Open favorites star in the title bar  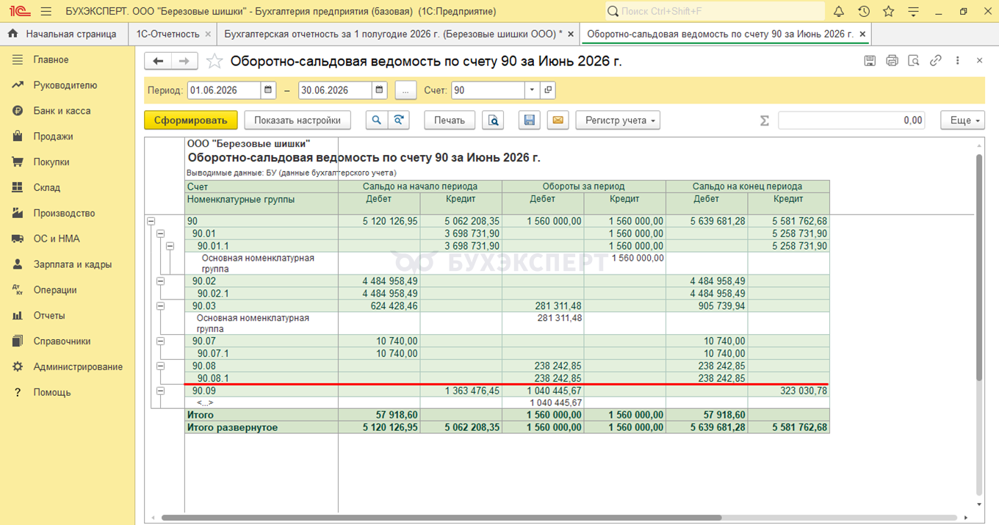(889, 11)
